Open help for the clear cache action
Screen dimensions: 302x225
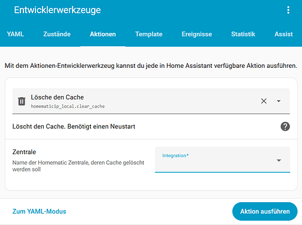pyautogui.click(x=285, y=127)
